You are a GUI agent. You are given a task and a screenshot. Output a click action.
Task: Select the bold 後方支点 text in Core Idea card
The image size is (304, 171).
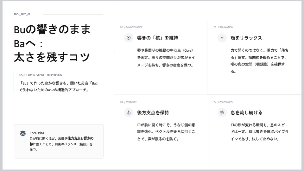point(74,138)
